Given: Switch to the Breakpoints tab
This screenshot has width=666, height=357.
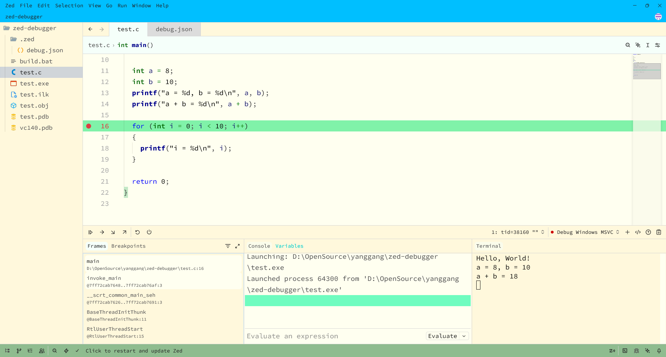Looking at the screenshot, I should coord(128,246).
